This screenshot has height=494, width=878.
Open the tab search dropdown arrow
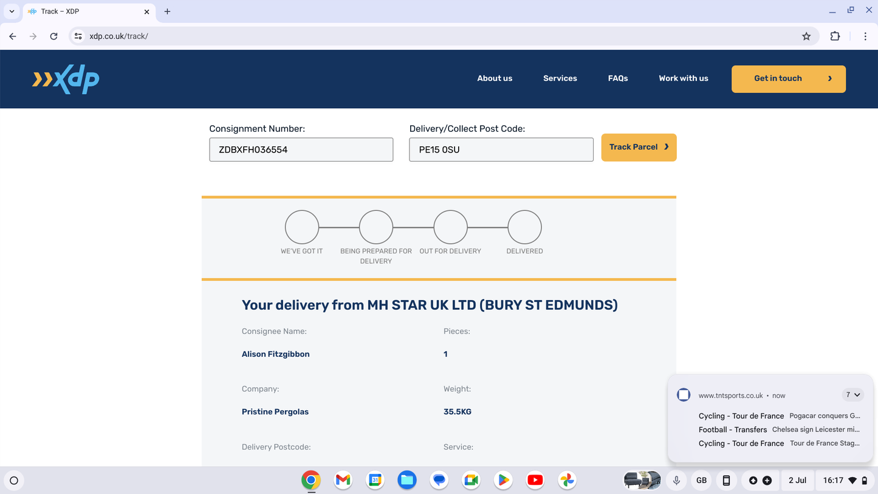click(x=12, y=12)
